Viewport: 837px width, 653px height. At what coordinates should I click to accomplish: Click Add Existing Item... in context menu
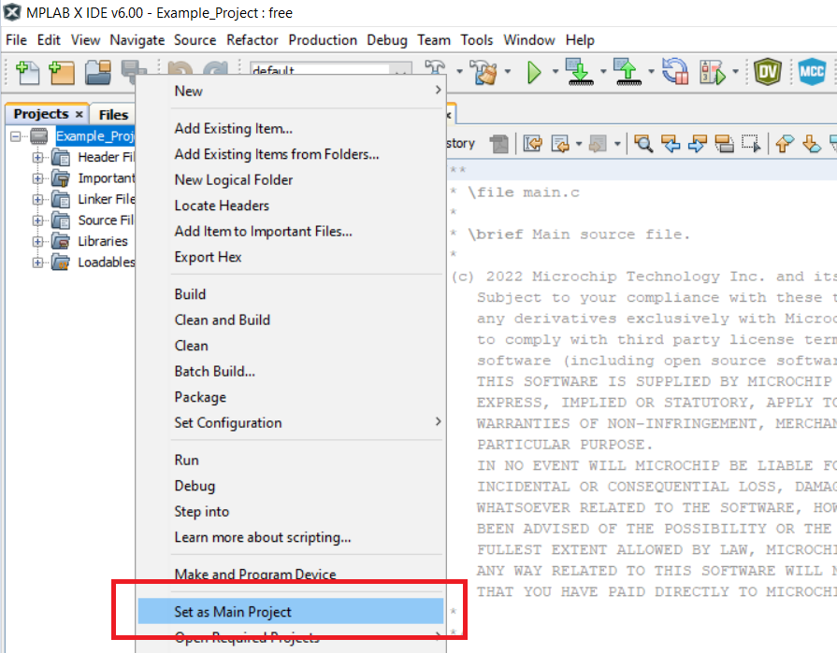pyautogui.click(x=233, y=128)
